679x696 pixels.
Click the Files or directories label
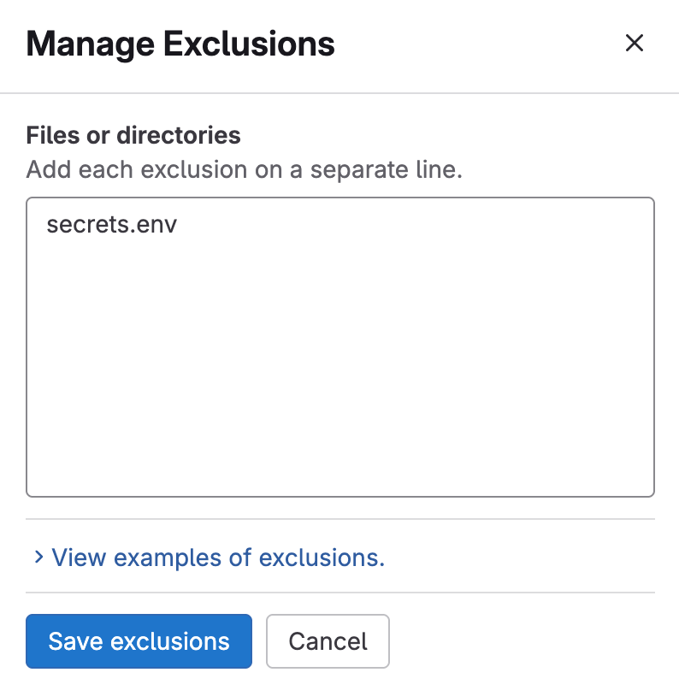(x=133, y=135)
